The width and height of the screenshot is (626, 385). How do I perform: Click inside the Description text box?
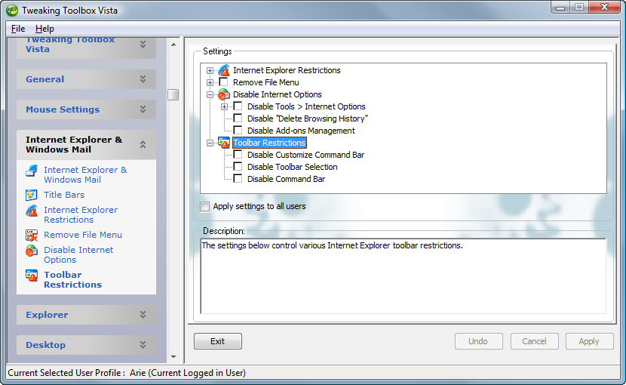(404, 276)
